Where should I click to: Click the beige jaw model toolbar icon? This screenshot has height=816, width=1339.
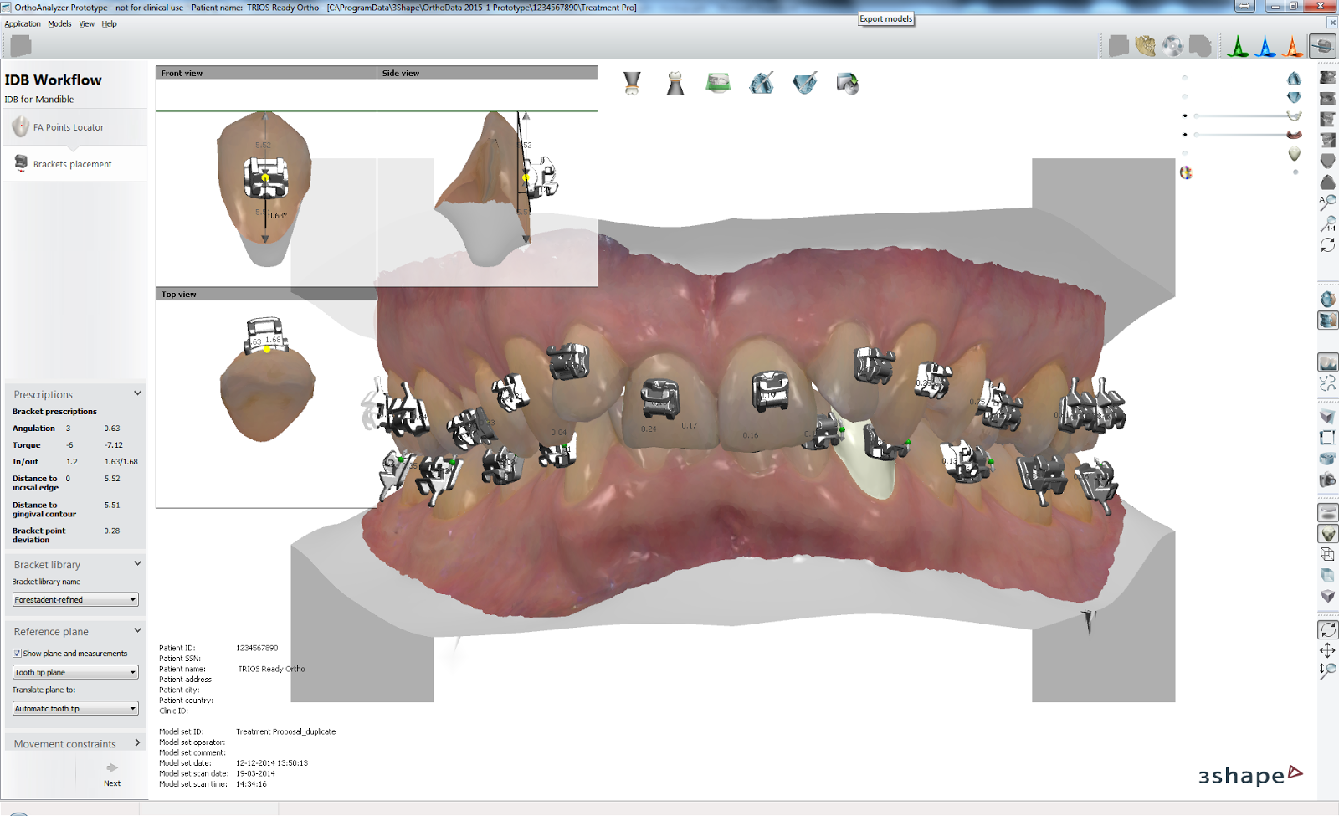click(x=1145, y=46)
